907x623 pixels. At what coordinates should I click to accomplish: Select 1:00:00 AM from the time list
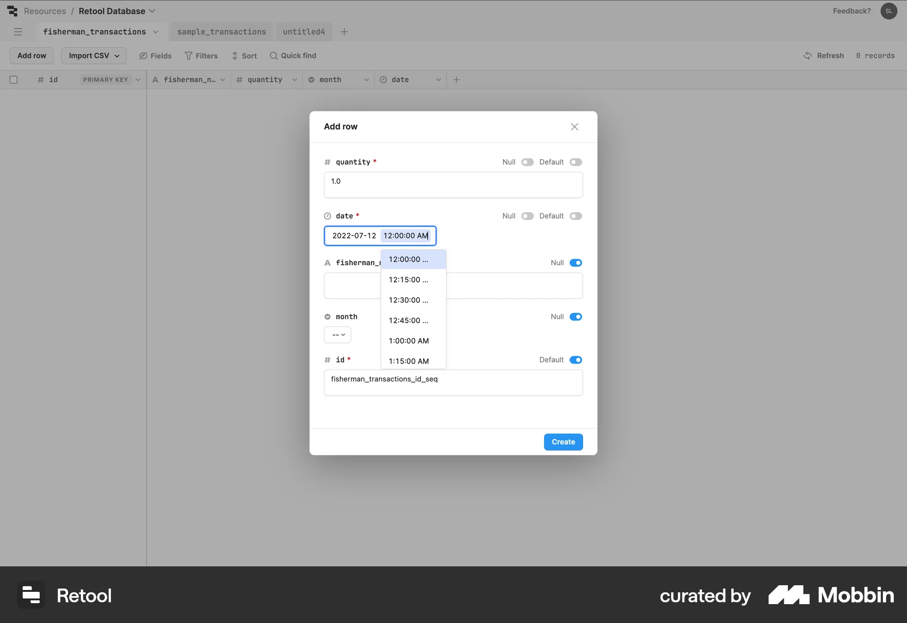point(409,341)
